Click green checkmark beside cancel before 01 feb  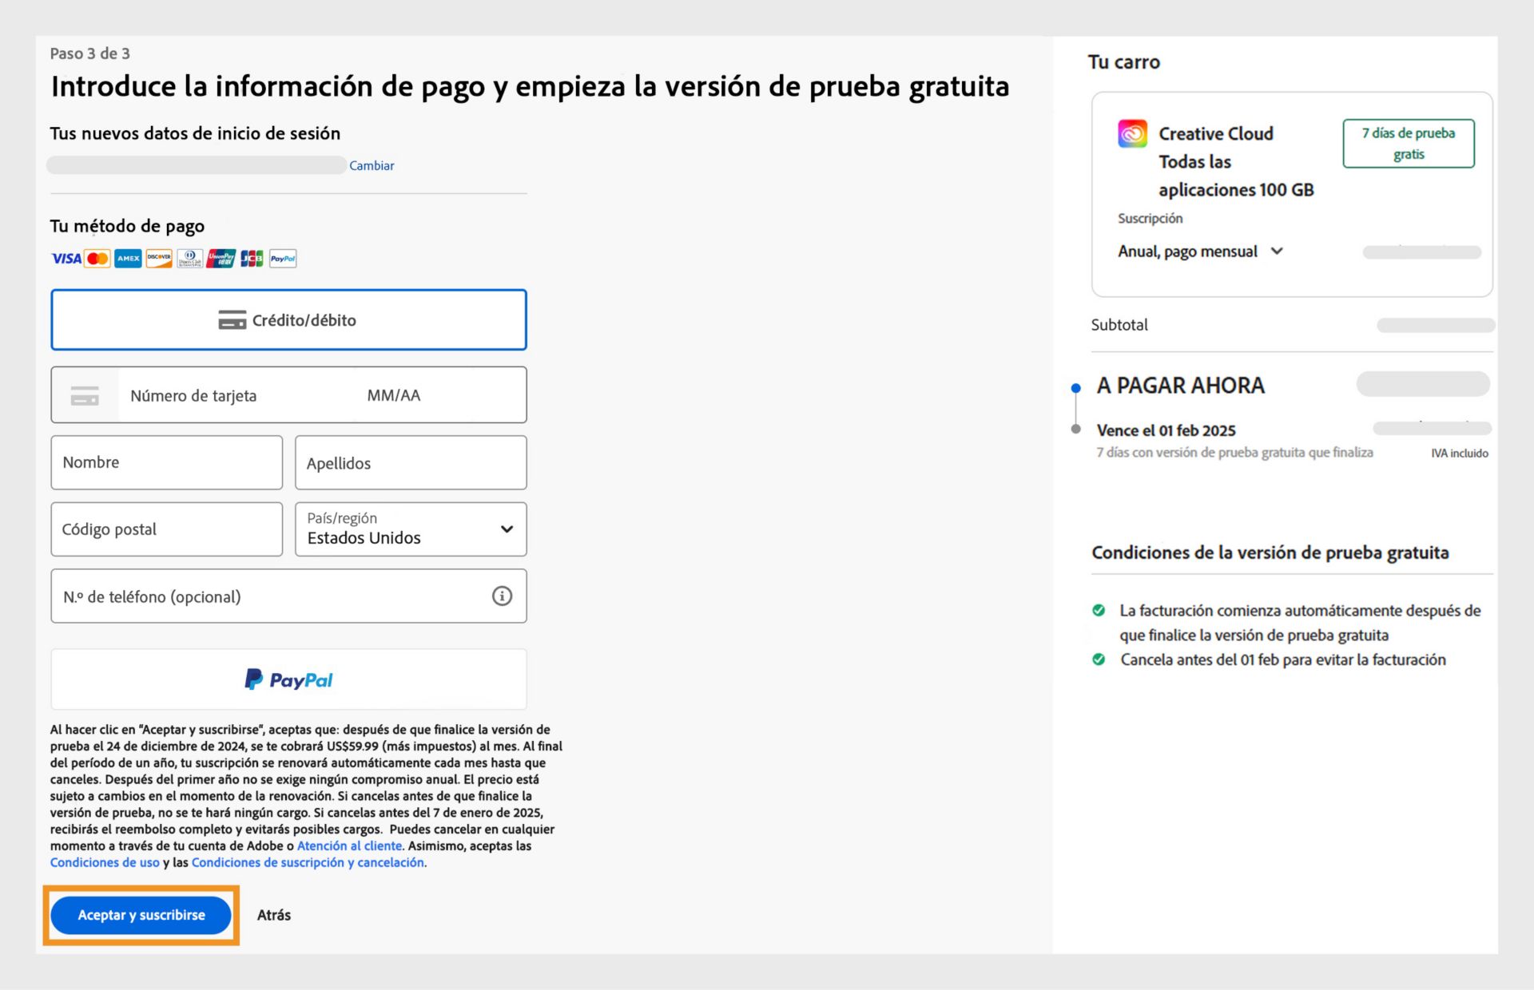(x=1099, y=659)
